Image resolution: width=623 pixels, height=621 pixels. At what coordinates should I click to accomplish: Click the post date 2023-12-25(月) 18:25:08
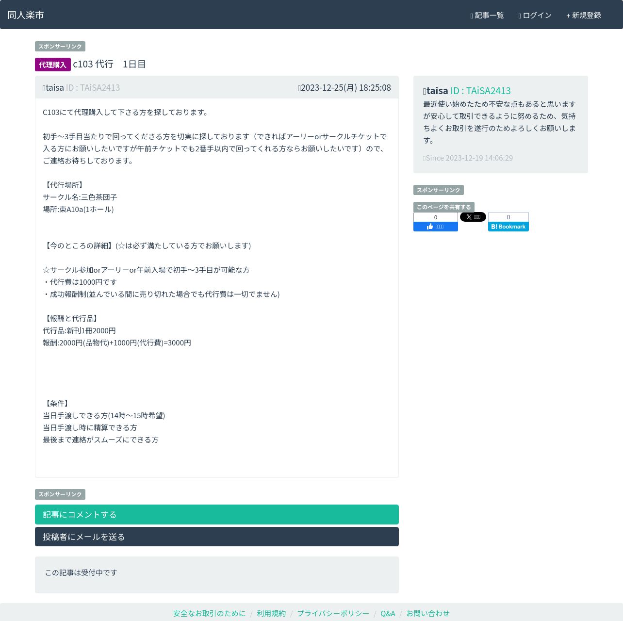[344, 87]
